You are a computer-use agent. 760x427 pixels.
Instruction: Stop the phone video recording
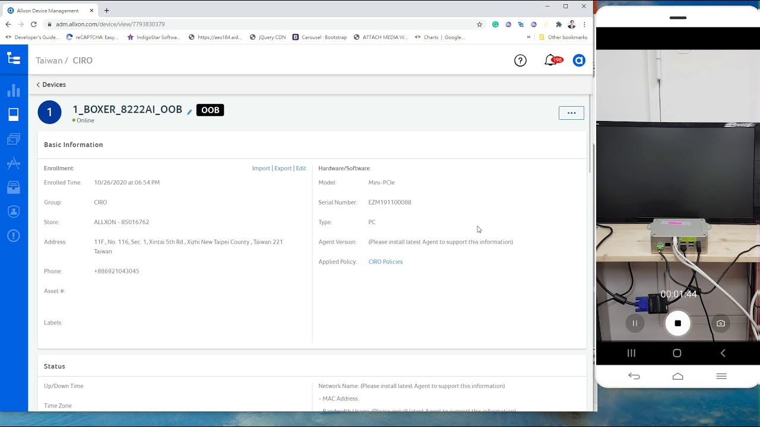click(677, 323)
